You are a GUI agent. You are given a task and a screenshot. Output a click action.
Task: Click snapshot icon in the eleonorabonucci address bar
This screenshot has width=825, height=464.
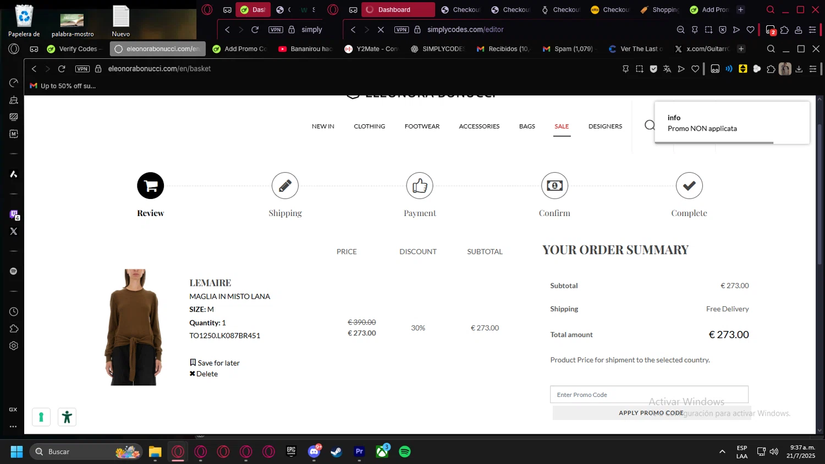pos(639,69)
